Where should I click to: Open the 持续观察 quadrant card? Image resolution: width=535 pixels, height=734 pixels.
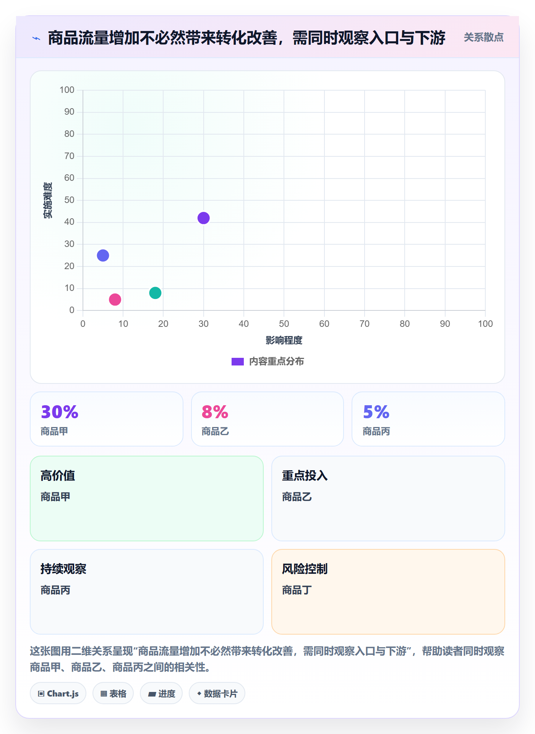point(147,592)
